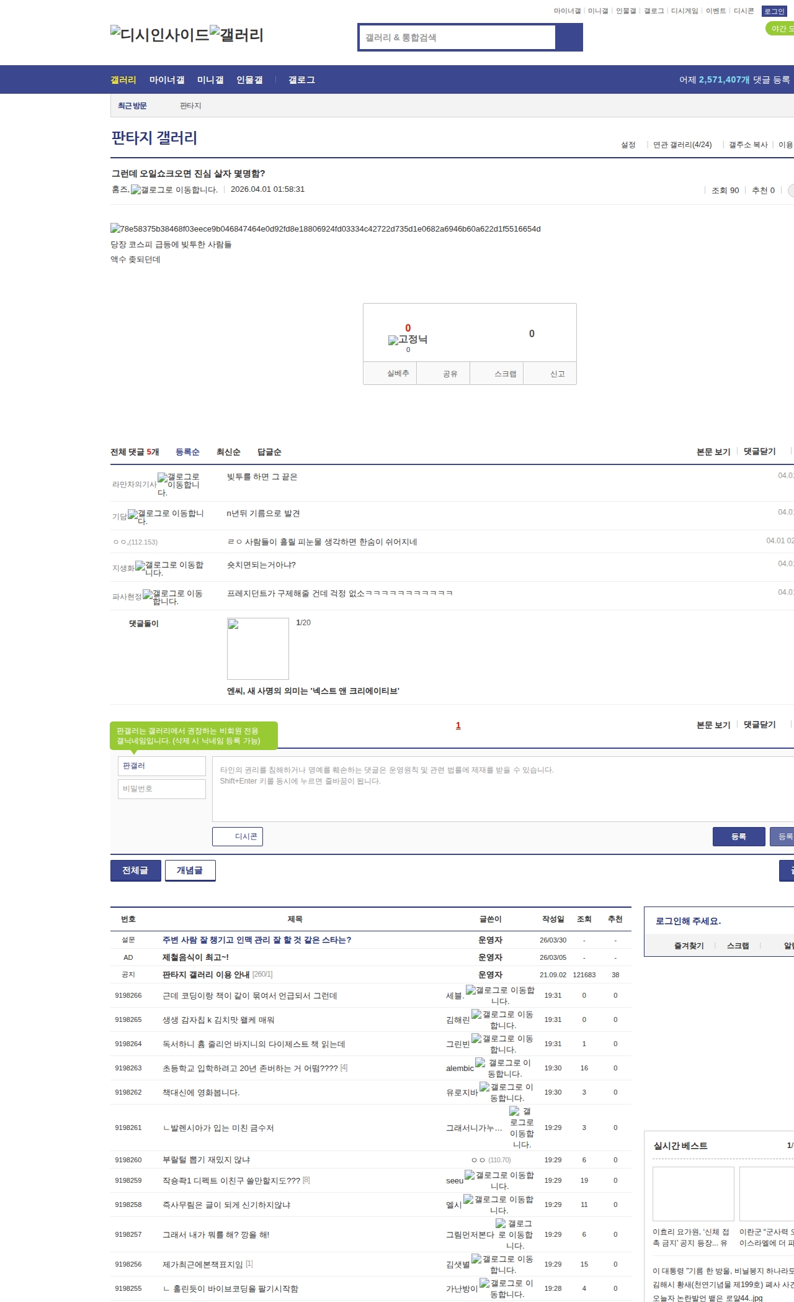Click the comment text area
794x1302 pixels.
[x=502, y=789]
